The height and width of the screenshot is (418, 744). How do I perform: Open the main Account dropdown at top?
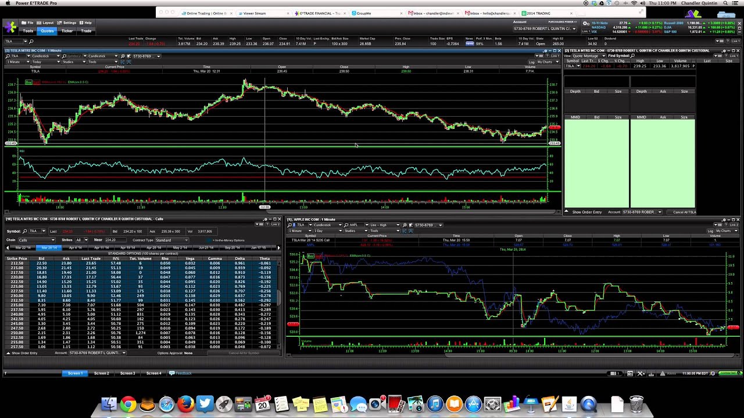tap(545, 28)
